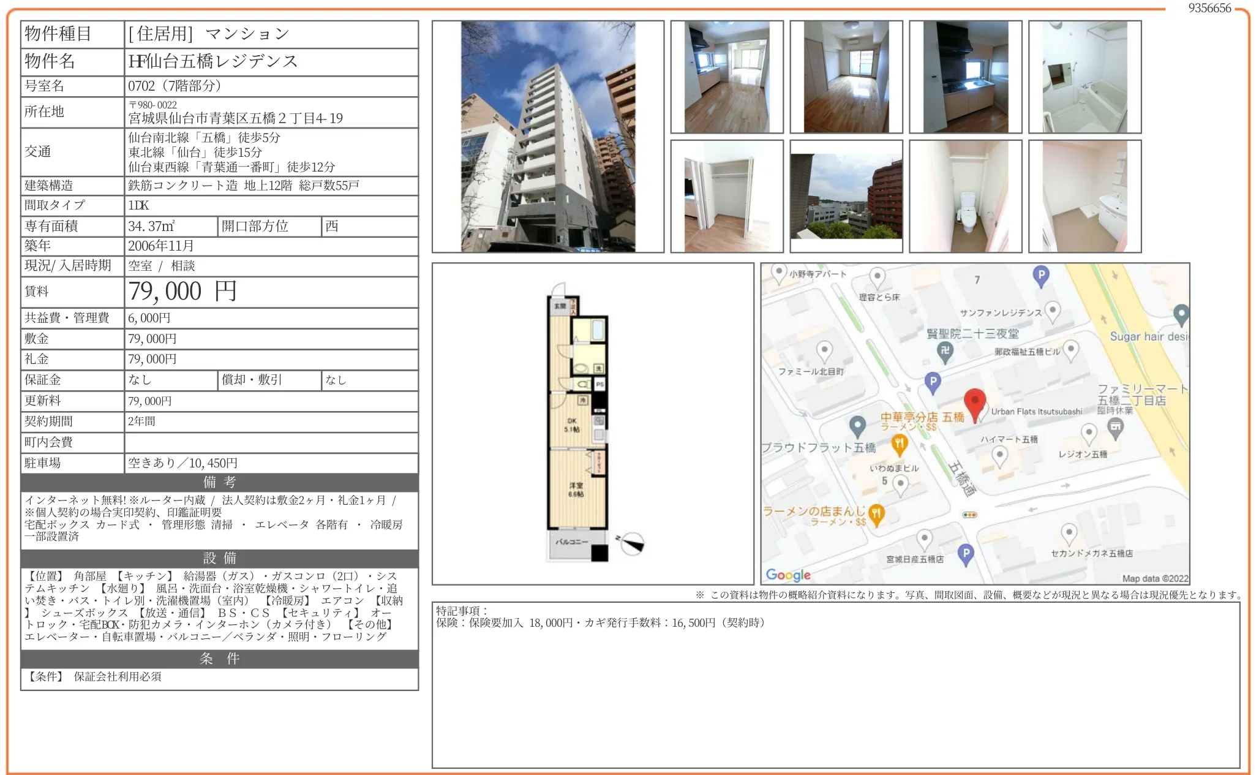Click the FamilyMart convenience store map icon
Screen dimensions: 1259x775
(1116, 427)
